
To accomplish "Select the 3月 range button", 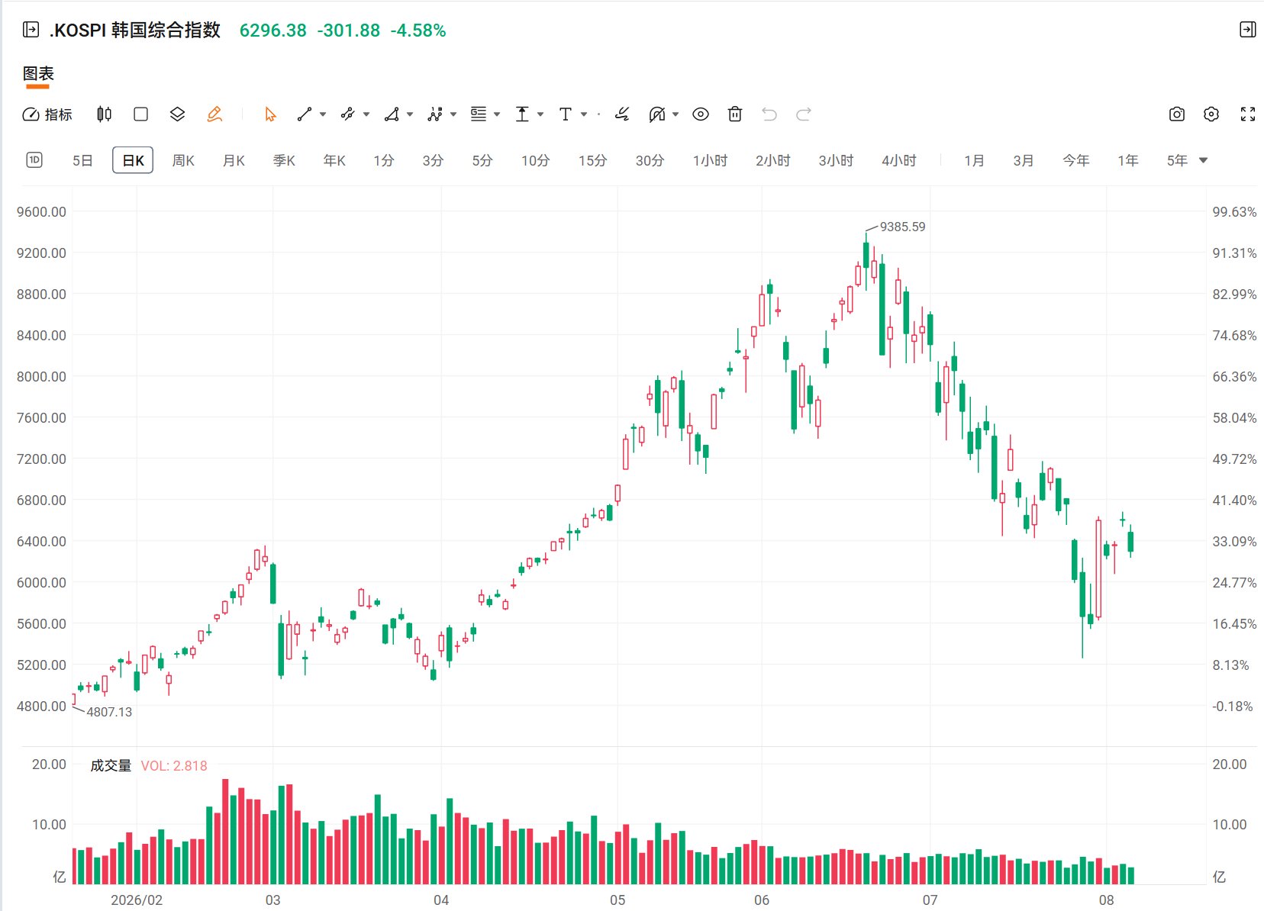I will click(1024, 160).
